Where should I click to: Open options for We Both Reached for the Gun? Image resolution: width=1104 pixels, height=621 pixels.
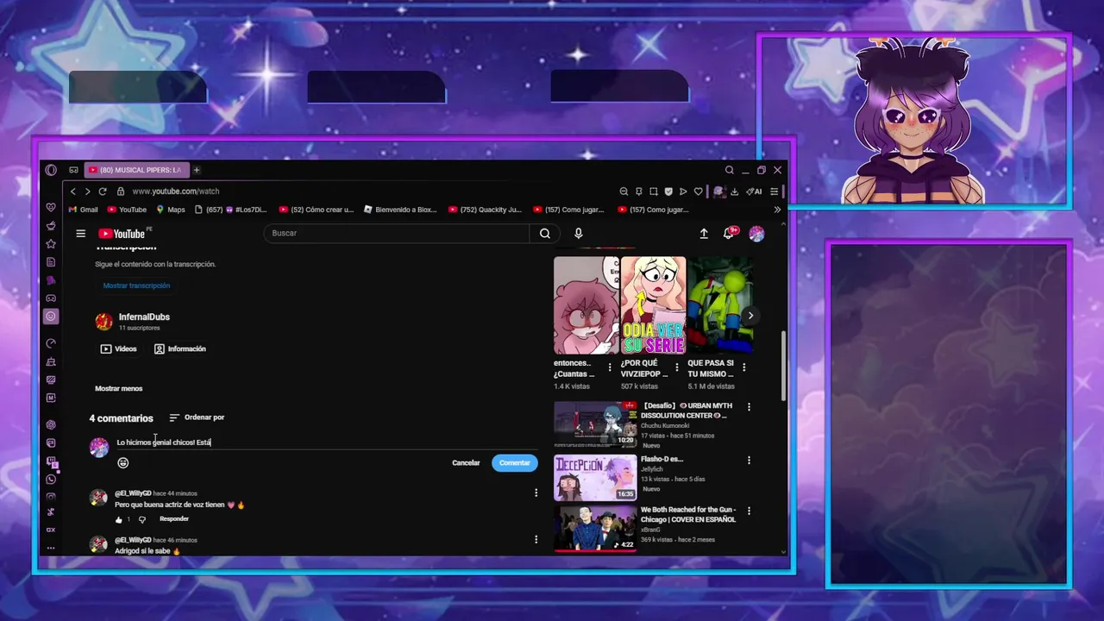click(749, 511)
